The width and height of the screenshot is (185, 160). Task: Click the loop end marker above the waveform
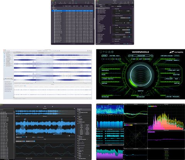(x=62, y=120)
